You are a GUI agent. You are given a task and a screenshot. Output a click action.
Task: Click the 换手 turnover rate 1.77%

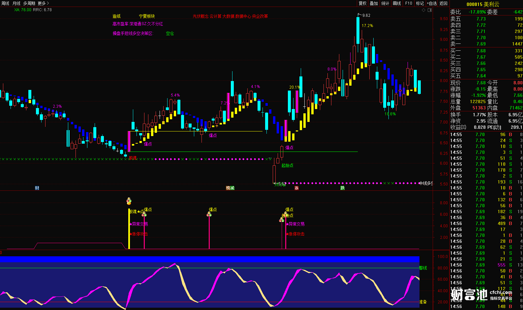pos(479,115)
